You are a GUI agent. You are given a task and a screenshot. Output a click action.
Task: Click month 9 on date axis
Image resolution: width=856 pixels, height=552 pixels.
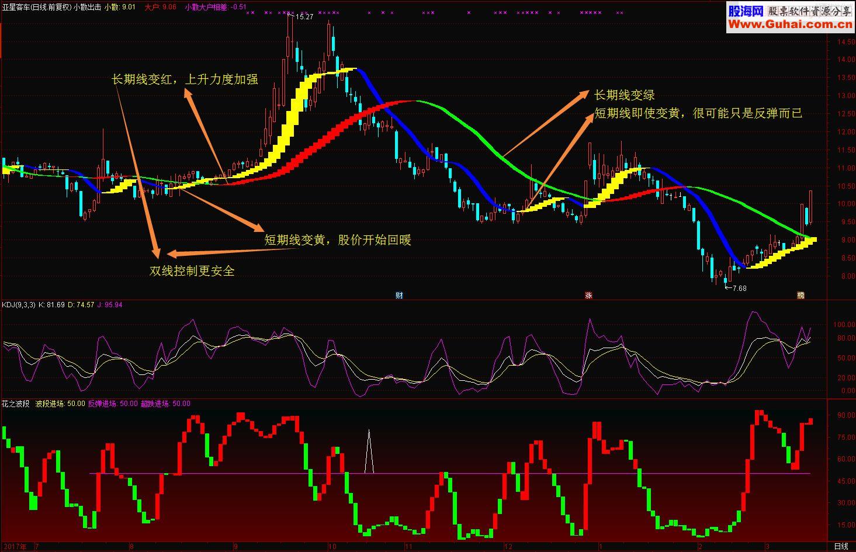(x=235, y=547)
